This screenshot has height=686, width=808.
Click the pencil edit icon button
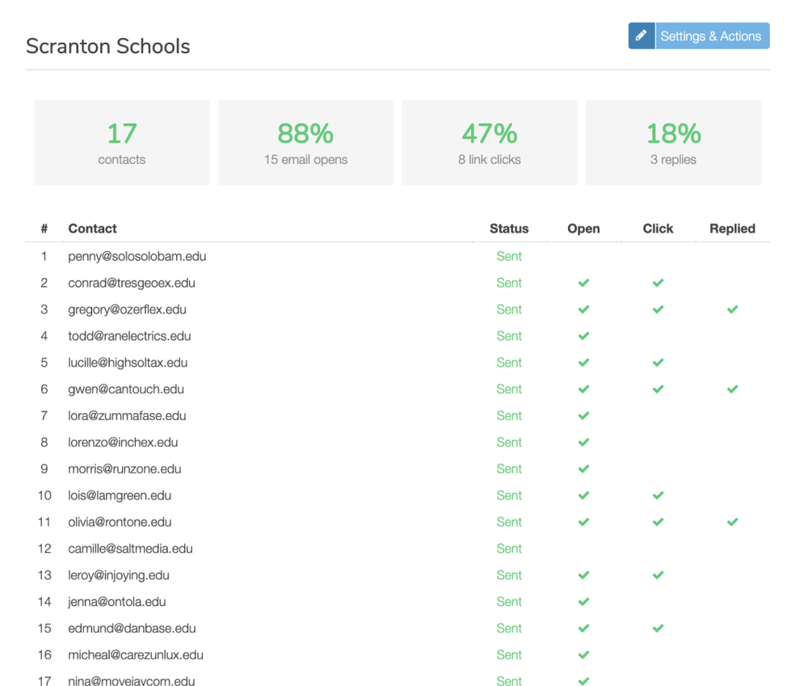(642, 36)
